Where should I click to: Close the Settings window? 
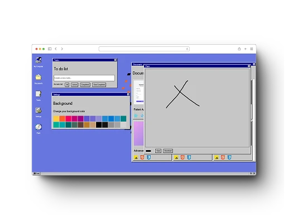(x=128, y=94)
